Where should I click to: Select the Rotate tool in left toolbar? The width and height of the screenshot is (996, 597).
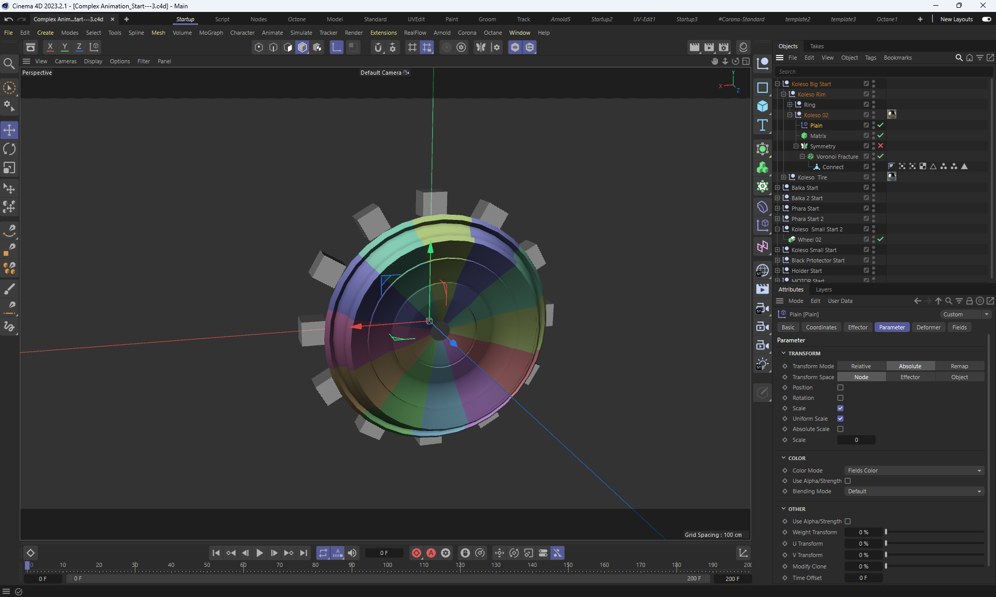[9, 149]
